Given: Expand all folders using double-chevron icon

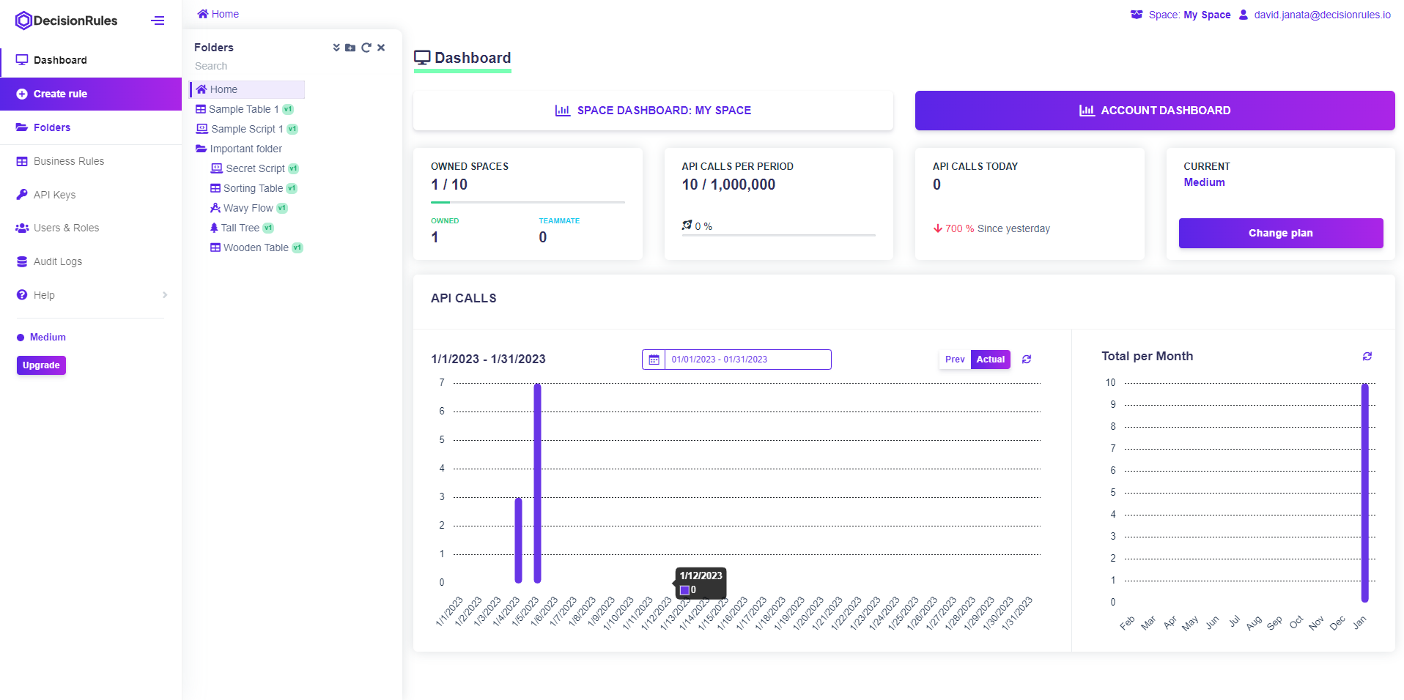Looking at the screenshot, I should 336,48.
